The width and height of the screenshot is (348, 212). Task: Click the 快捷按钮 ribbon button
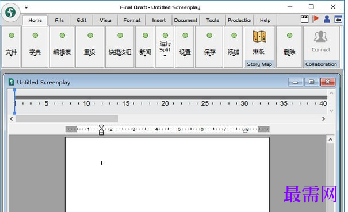120,47
